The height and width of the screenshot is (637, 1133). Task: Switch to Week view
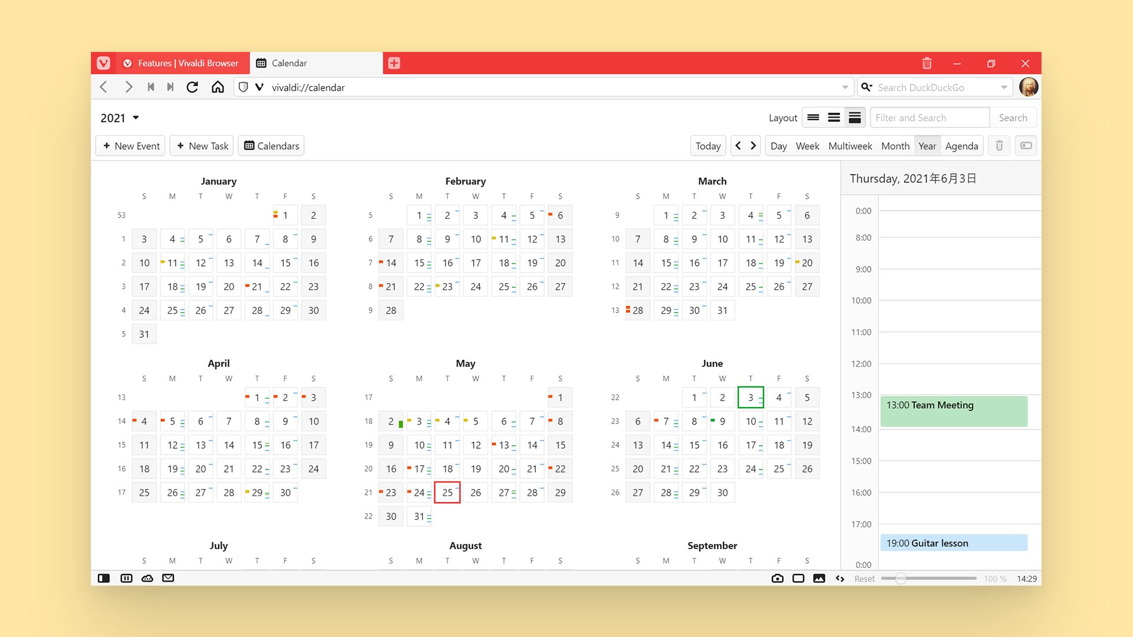(807, 146)
